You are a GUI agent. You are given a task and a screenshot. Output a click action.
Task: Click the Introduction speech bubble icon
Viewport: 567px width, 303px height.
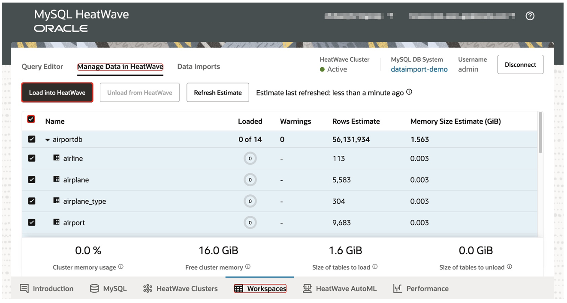[x=24, y=288]
